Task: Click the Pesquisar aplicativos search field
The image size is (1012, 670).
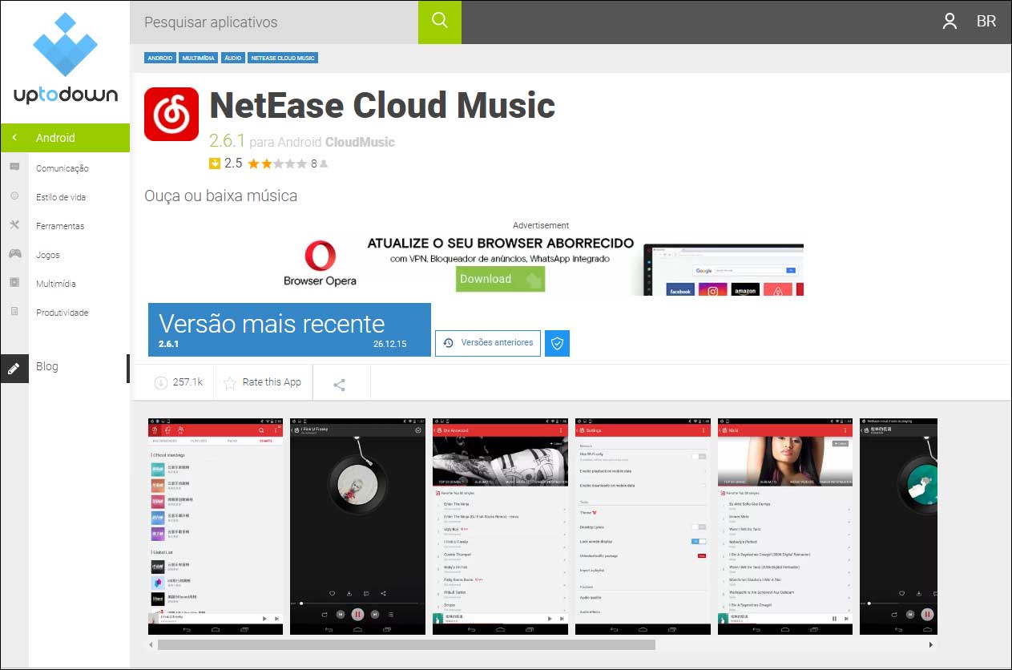Action: (274, 22)
